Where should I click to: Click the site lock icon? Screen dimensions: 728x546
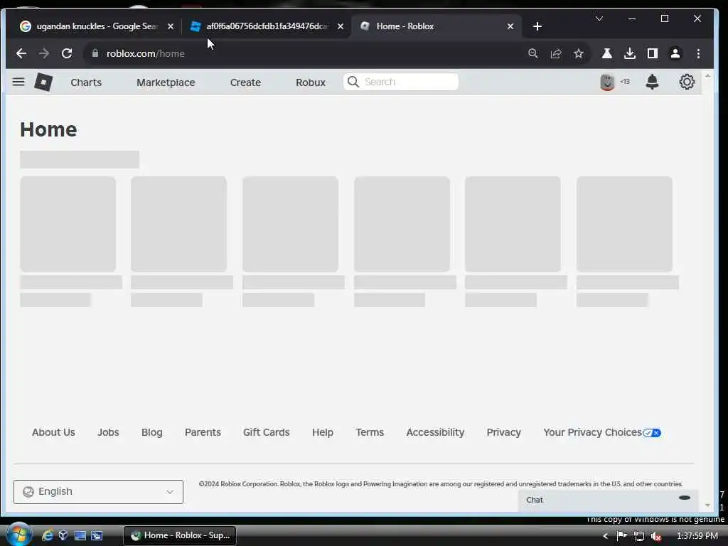95,53
